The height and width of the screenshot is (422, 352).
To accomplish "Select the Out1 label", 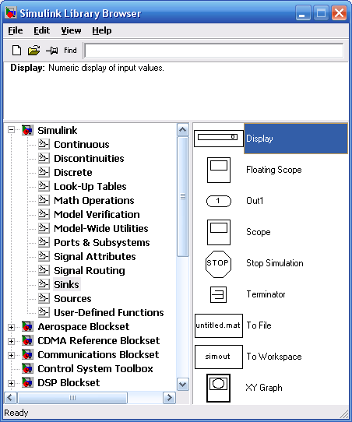I will pyautogui.click(x=255, y=201).
